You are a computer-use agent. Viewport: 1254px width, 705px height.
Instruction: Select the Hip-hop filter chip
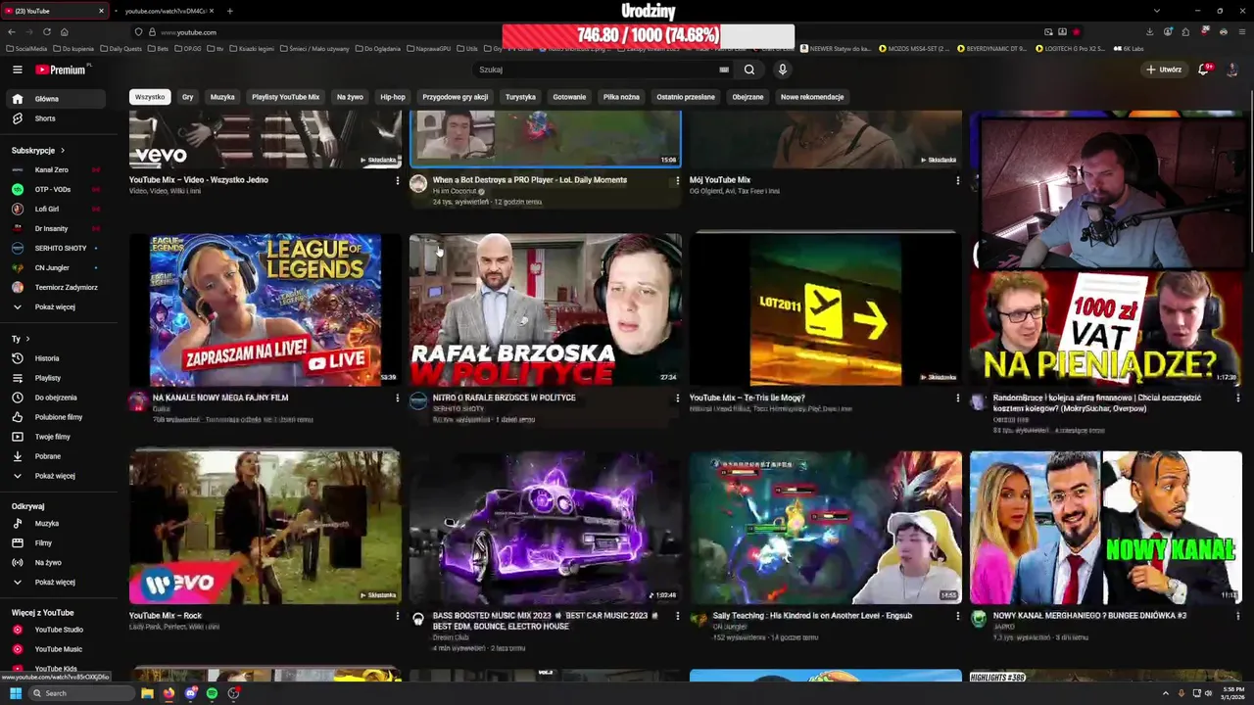pos(393,97)
